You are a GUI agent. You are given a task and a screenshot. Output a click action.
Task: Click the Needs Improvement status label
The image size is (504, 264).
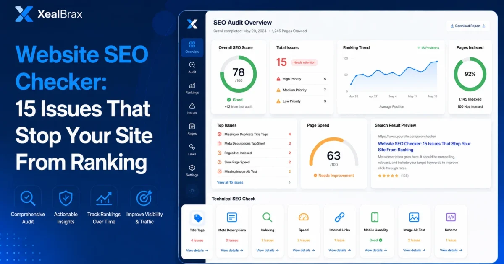(334, 176)
